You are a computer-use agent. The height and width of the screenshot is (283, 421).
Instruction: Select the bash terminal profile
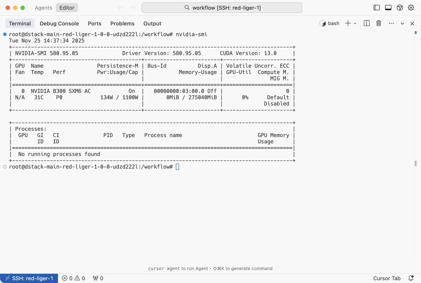click(330, 23)
